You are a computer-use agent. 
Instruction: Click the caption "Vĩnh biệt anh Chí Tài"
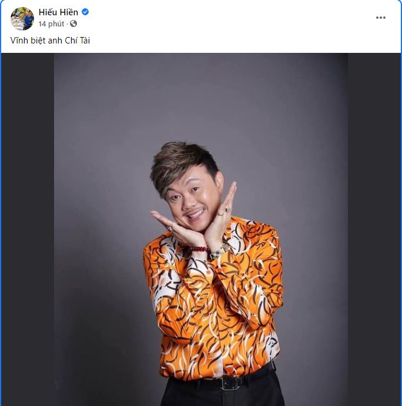[x=50, y=41]
